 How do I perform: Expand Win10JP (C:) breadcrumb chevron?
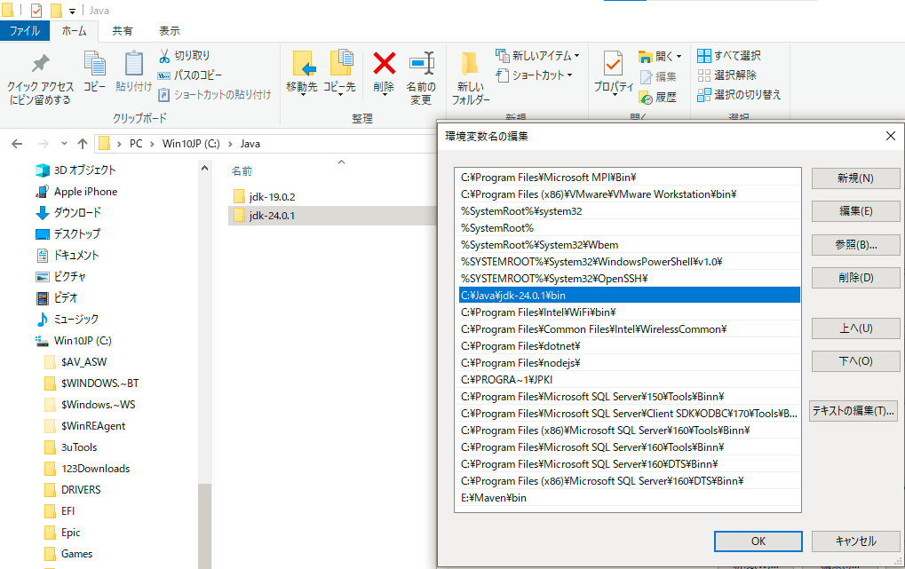[230, 144]
